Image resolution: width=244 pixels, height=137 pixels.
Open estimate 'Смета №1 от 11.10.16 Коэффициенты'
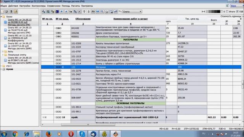click(x=19, y=38)
